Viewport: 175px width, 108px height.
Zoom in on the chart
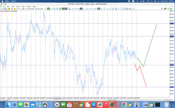[x=54, y=9]
